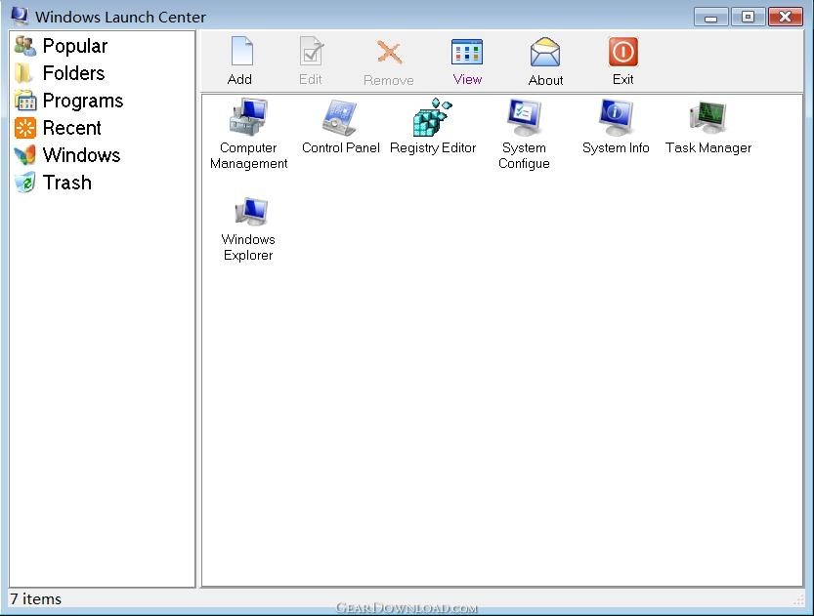814x616 pixels.
Task: Click the View button label
Action: coord(467,79)
